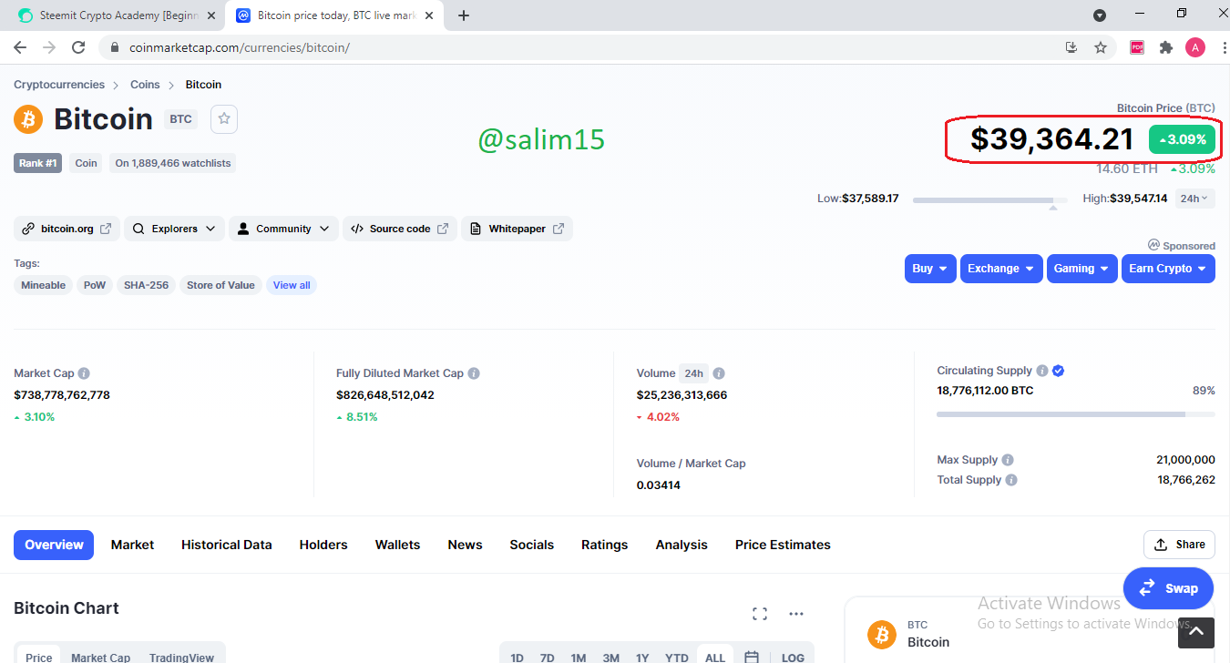The image size is (1230, 663).
Task: Reload the CoinMarketCap page
Action: click(78, 47)
